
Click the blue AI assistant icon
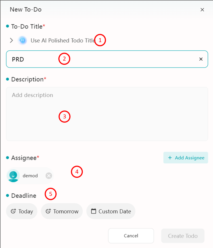[22, 40]
